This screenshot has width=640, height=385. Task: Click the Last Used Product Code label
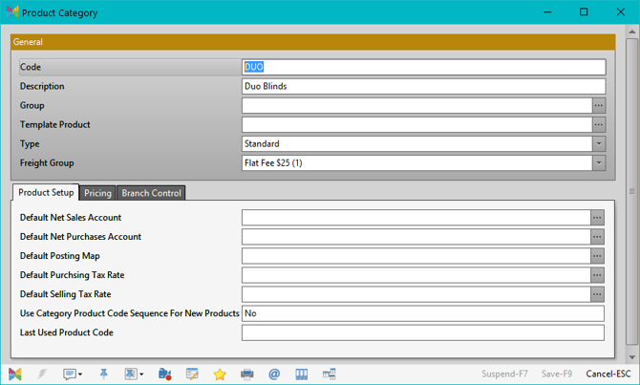(67, 332)
